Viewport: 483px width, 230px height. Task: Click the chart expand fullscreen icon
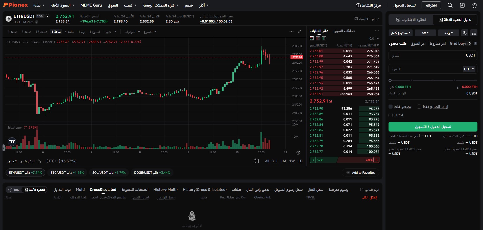pyautogui.click(x=300, y=32)
